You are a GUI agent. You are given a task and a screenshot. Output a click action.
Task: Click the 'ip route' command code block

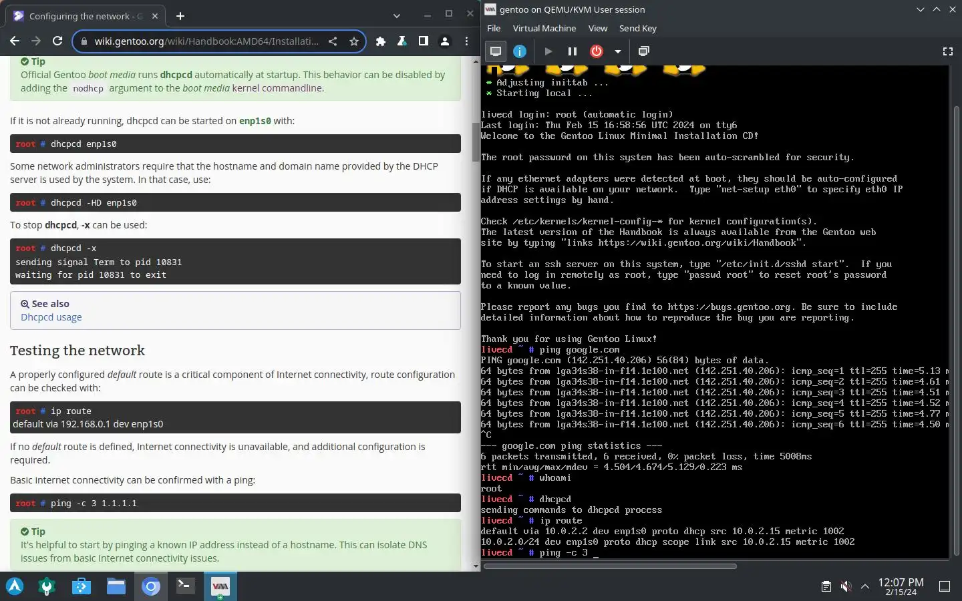pyautogui.click(x=235, y=417)
